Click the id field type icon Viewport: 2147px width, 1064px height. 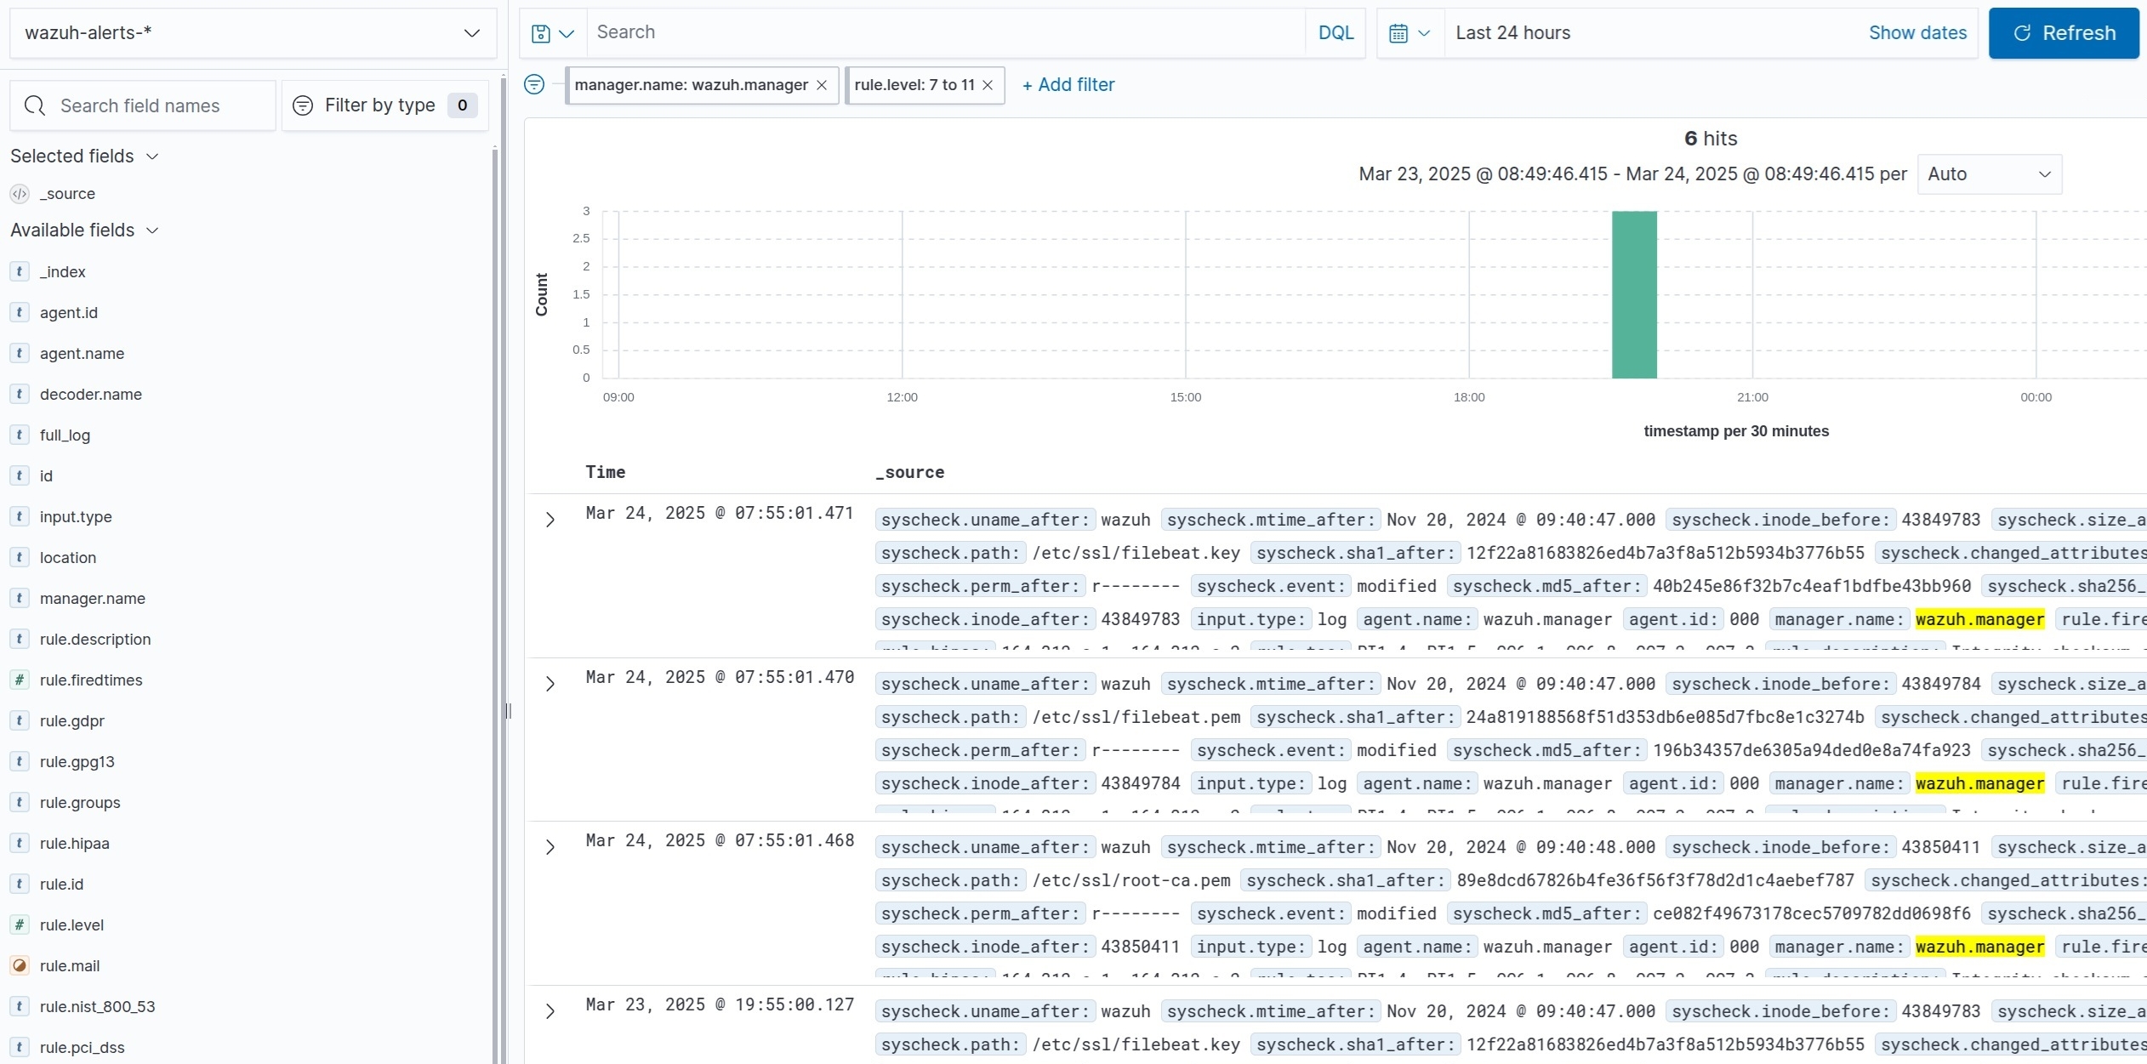(x=20, y=476)
